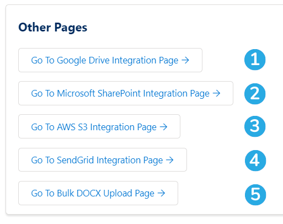
Task: Select the blue number 5 badge
Action: pyautogui.click(x=255, y=195)
